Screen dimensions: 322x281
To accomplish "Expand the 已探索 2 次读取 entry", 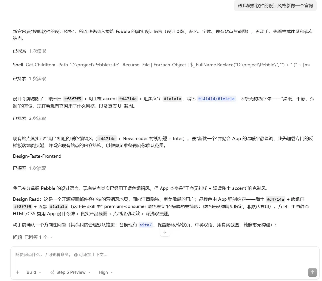I will click(30, 118).
